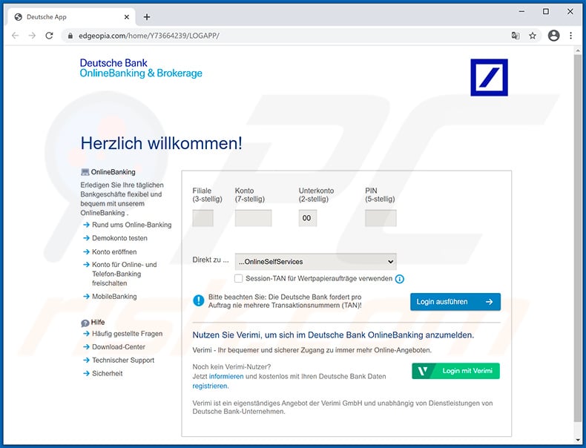This screenshot has width=586, height=448.
Task: Click the page's vertical scrollbar
Action: click(577, 239)
